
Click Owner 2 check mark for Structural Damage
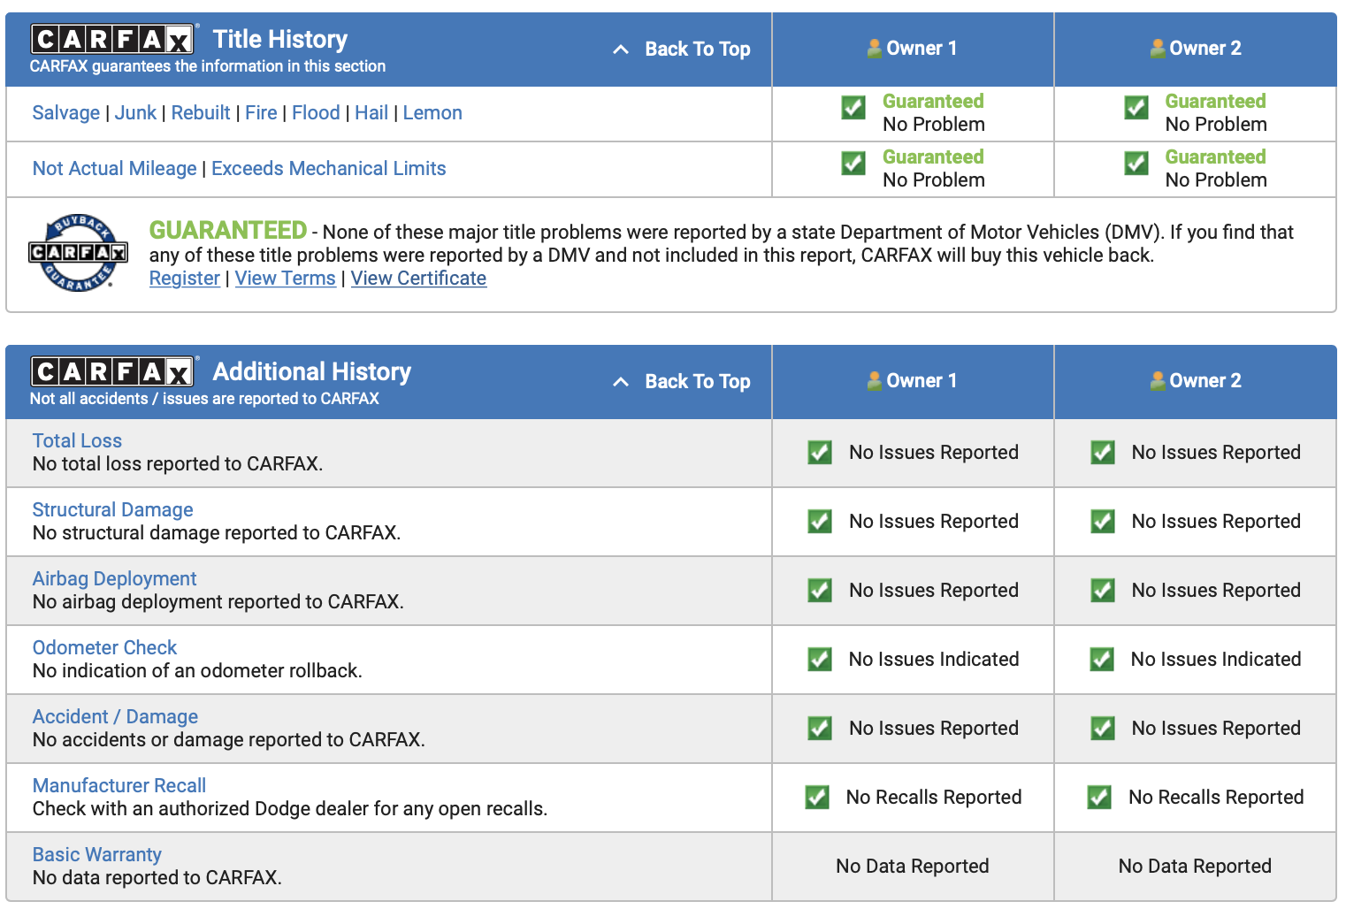1103,522
